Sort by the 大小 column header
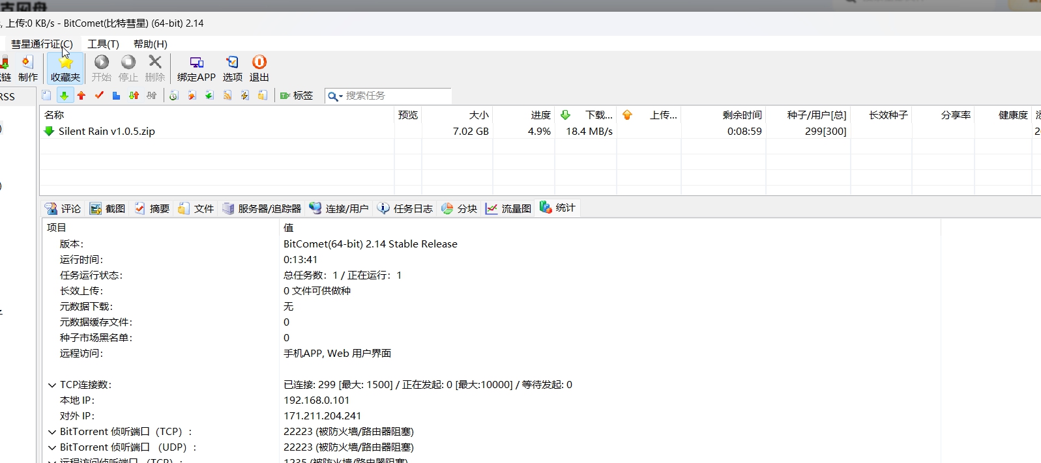 (x=457, y=115)
